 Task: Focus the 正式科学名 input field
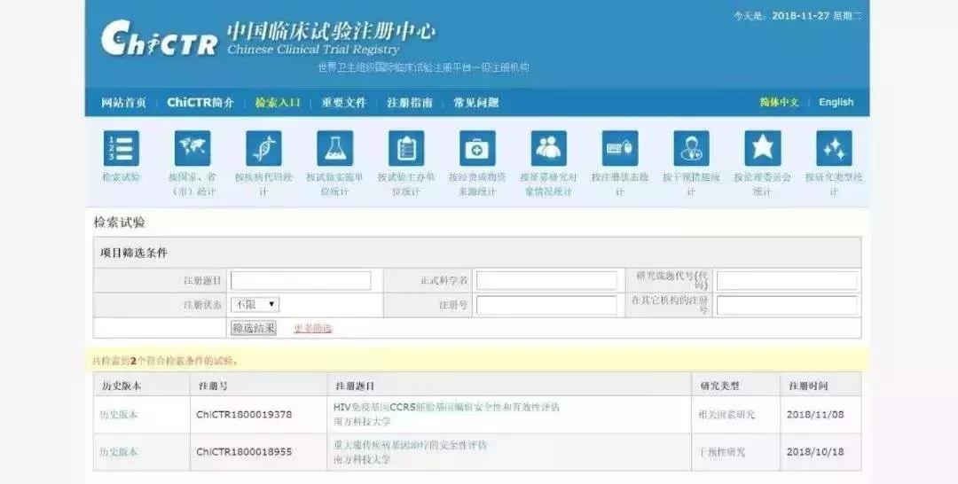(546, 281)
